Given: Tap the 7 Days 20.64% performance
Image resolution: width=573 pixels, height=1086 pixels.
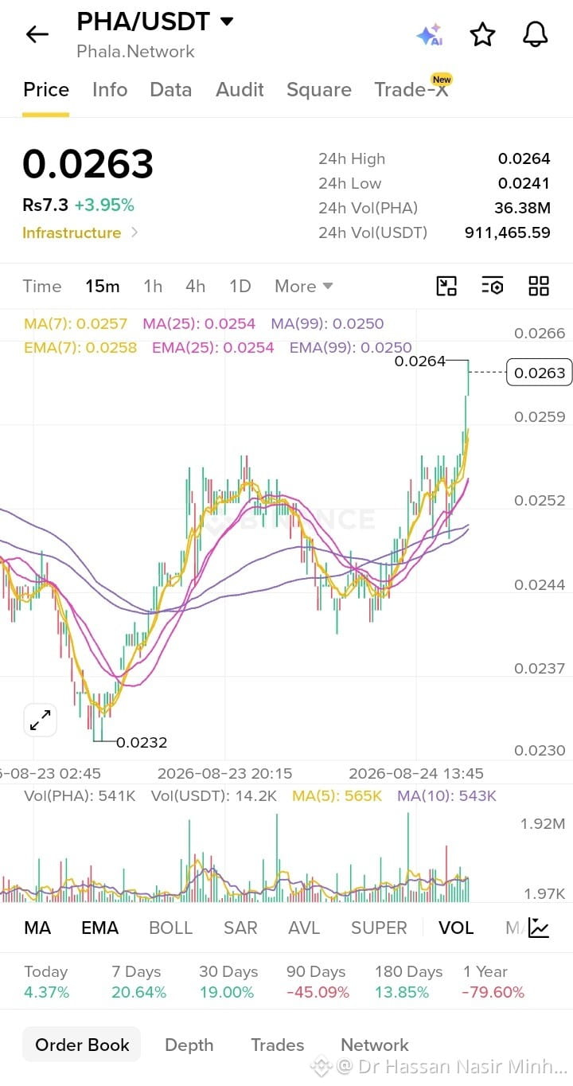Looking at the screenshot, I should 139,982.
